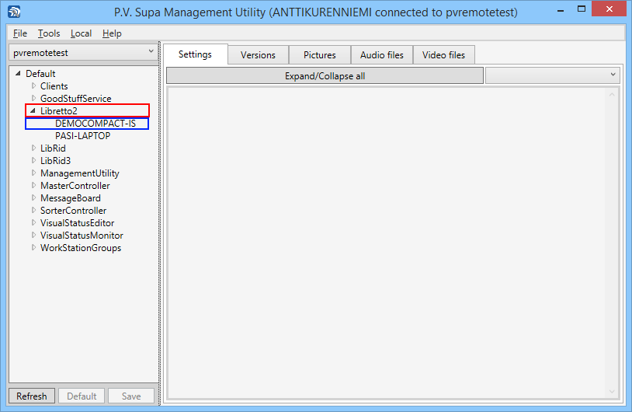Viewport: 632px width, 412px height.
Task: Collapse the Libretto2 tree node
Action: pyautogui.click(x=33, y=111)
